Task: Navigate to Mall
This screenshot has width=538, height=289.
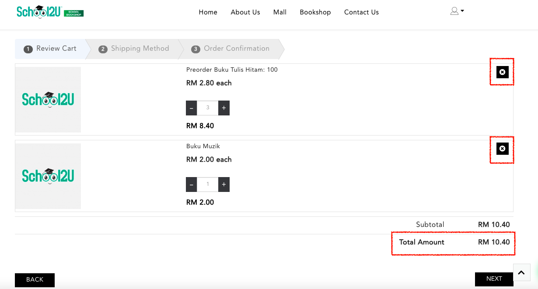Action: (280, 12)
